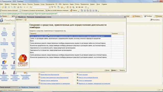Click the wizard icon for Формирование отчета о деятельности ломбарда
Image resolution: width=163 pixels, height=92 pixels.
pos(4,72)
